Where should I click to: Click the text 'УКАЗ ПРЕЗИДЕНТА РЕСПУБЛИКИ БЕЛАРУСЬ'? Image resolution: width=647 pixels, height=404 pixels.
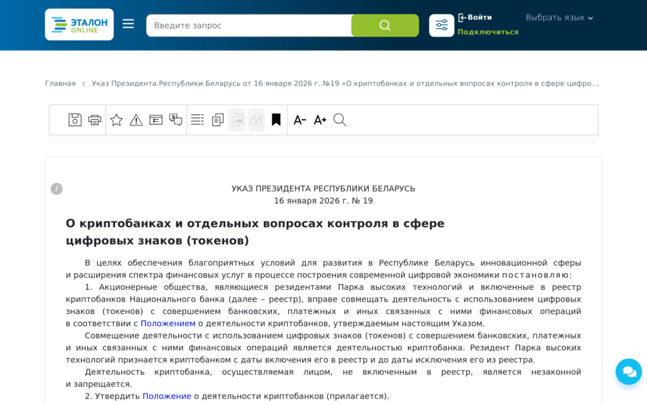[323, 189]
